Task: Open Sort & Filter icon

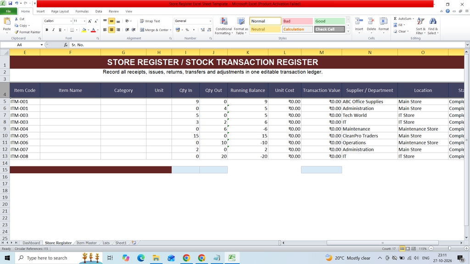Action: [420, 22]
